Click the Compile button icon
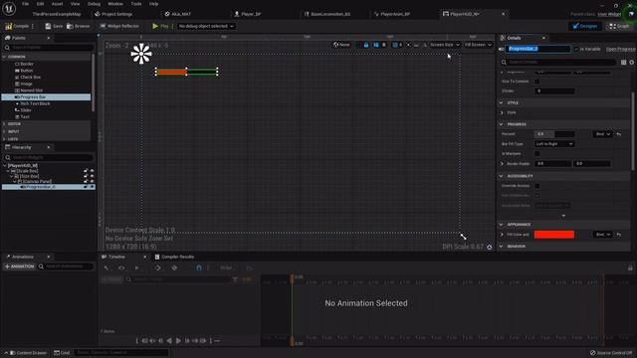This screenshot has width=637, height=358. [x=9, y=26]
